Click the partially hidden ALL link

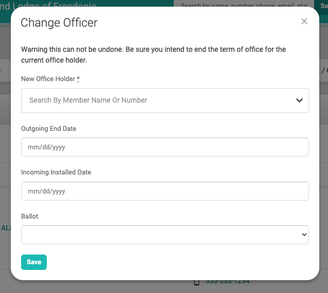click(6, 228)
